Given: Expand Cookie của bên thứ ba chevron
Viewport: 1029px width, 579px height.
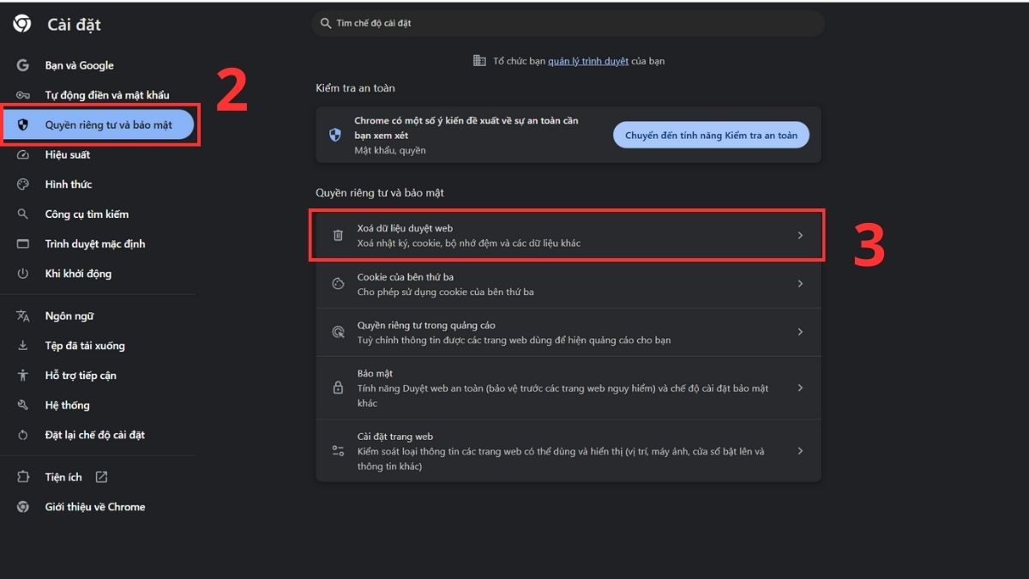Looking at the screenshot, I should pyautogui.click(x=800, y=284).
